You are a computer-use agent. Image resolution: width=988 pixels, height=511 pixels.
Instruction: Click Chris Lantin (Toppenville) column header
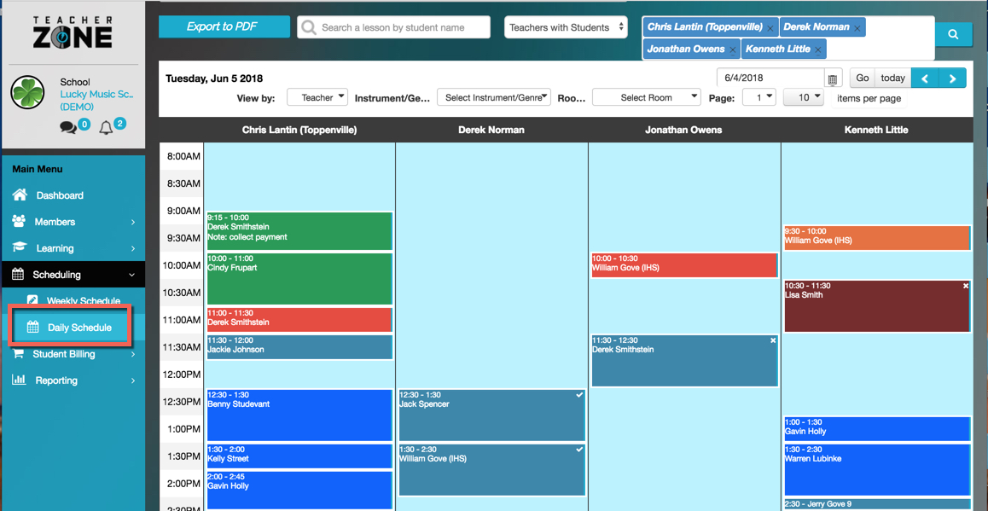point(299,130)
